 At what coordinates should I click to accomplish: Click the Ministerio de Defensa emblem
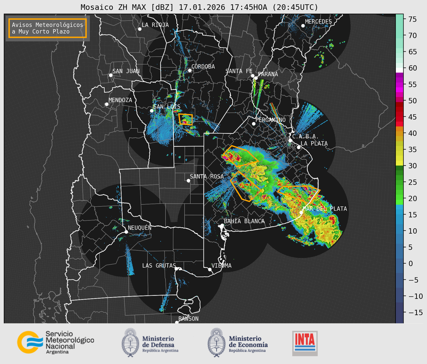tap(130, 342)
